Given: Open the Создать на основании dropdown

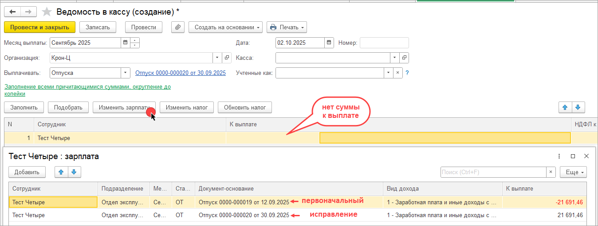Looking at the screenshot, I should pos(225,27).
